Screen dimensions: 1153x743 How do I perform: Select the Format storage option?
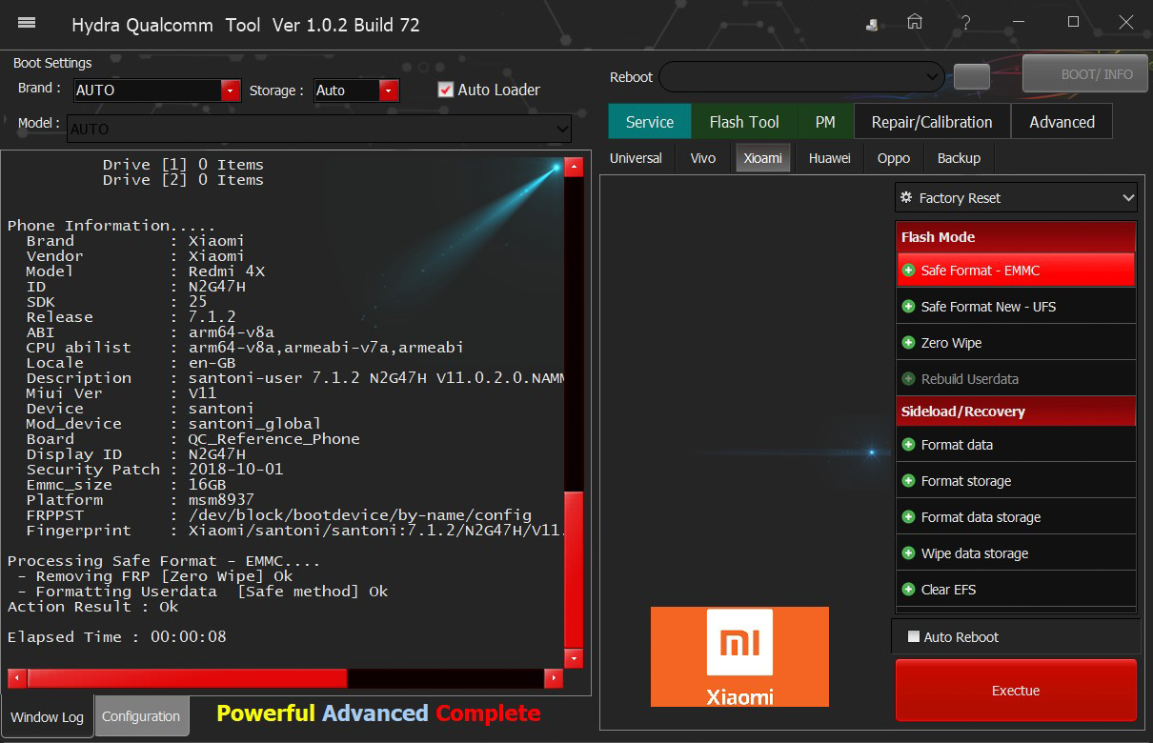pos(1016,481)
